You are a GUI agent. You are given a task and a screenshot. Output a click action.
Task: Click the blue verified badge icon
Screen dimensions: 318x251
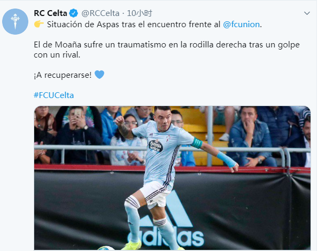click(73, 13)
